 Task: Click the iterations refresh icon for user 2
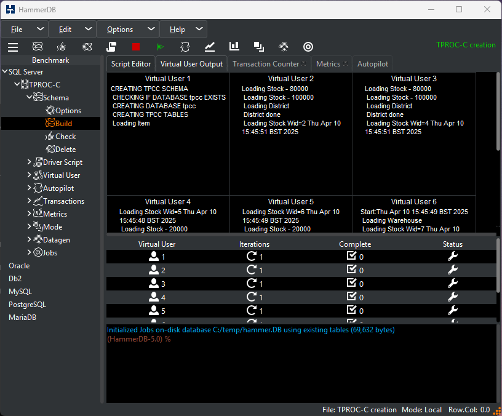click(x=252, y=270)
